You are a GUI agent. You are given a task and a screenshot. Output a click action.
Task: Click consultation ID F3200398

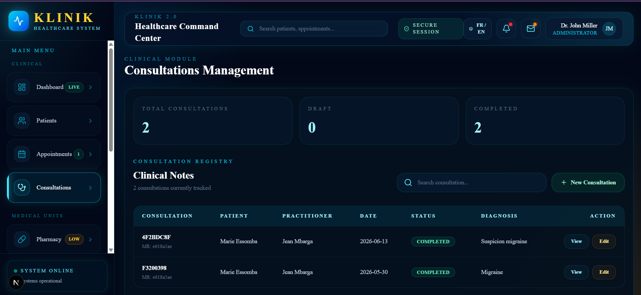pyautogui.click(x=154, y=268)
